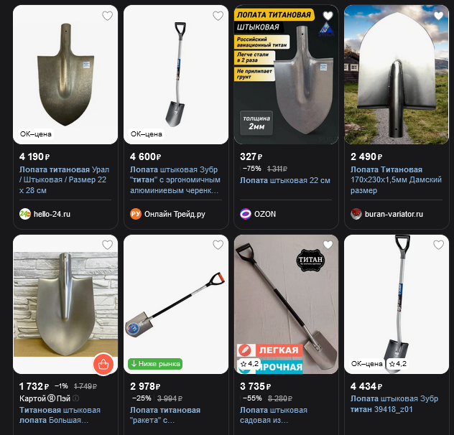454x435 pixels.
Task: Add the 327₽ OZON shovel to favorites
Action: (328, 16)
